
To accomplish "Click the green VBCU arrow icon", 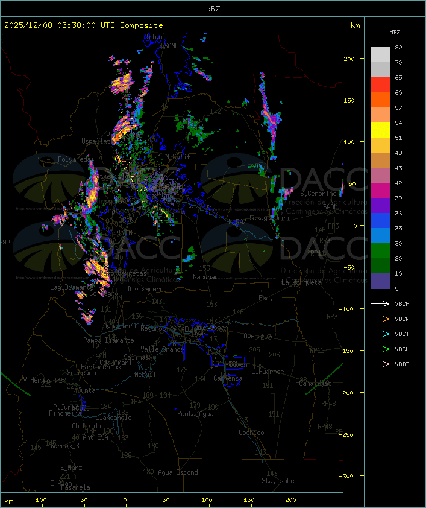I will click(380, 349).
